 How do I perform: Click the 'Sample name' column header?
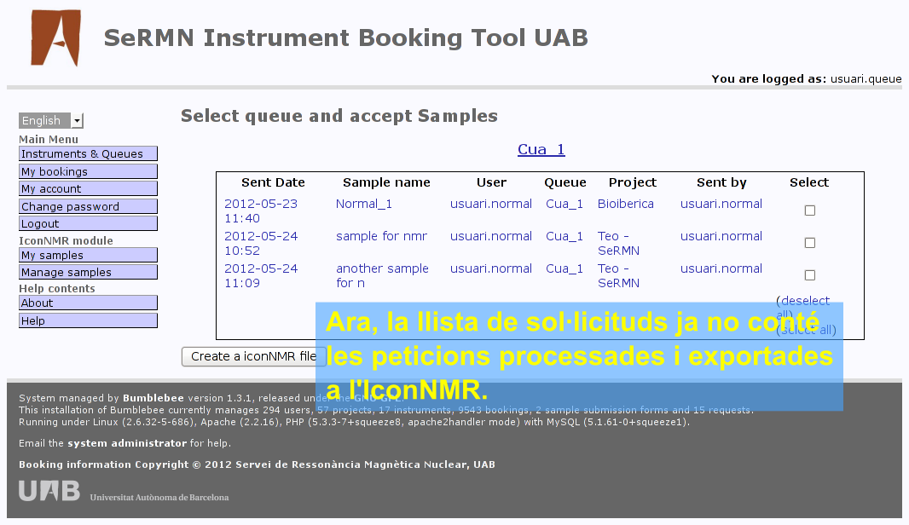click(x=386, y=182)
